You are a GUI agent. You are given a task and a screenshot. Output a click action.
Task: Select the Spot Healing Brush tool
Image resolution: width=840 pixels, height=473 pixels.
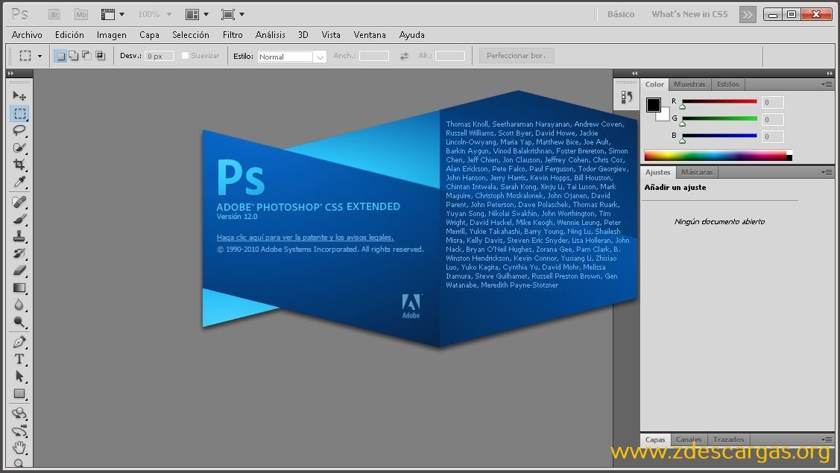pos(19,202)
